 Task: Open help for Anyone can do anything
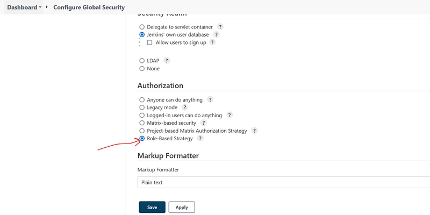point(210,100)
